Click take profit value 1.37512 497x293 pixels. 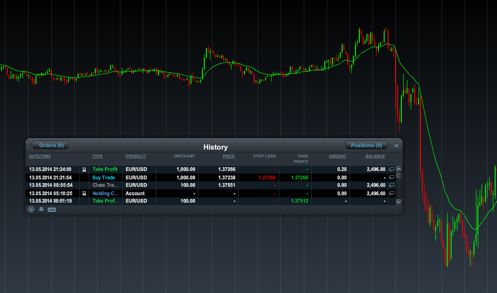tap(300, 201)
